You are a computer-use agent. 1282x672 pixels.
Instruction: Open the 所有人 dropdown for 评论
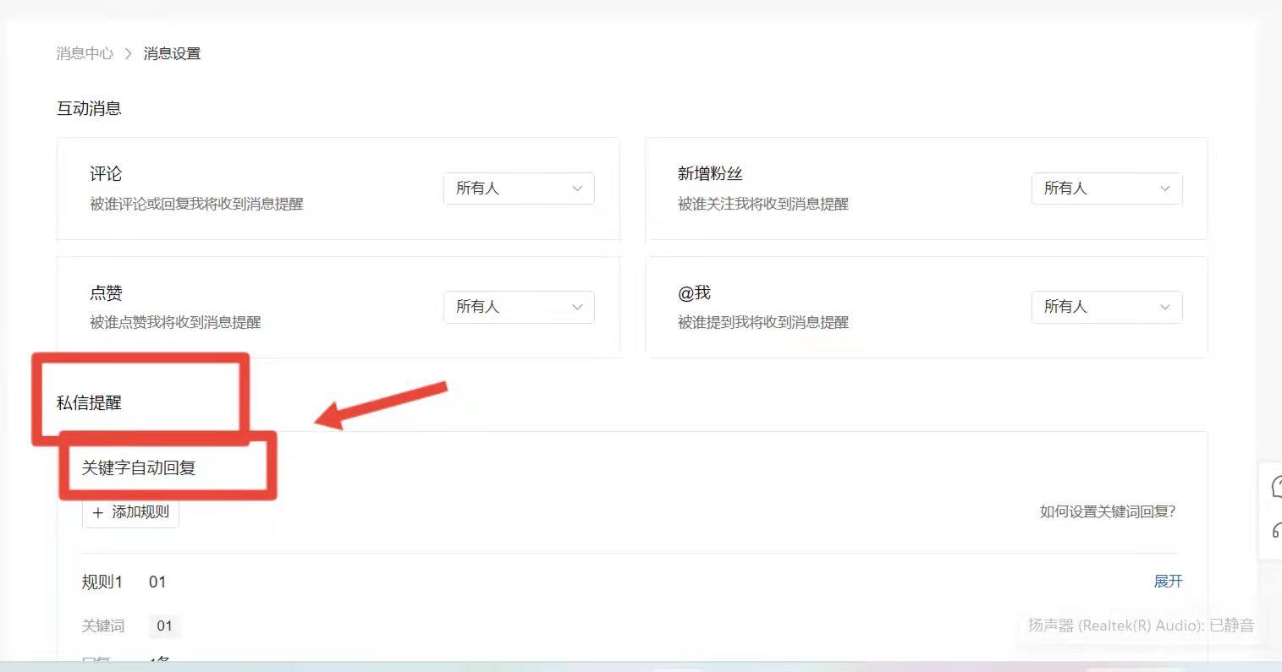click(x=518, y=188)
